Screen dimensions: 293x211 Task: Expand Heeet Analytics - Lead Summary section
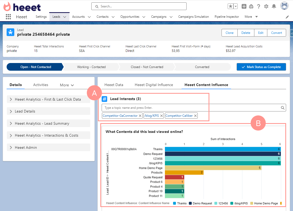pyautogui.click(x=49, y=123)
